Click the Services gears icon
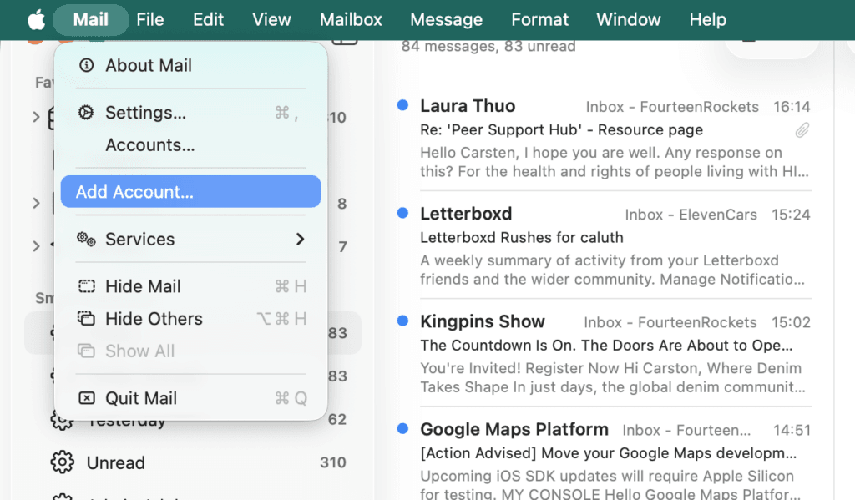The width and height of the screenshot is (855, 500). click(86, 239)
